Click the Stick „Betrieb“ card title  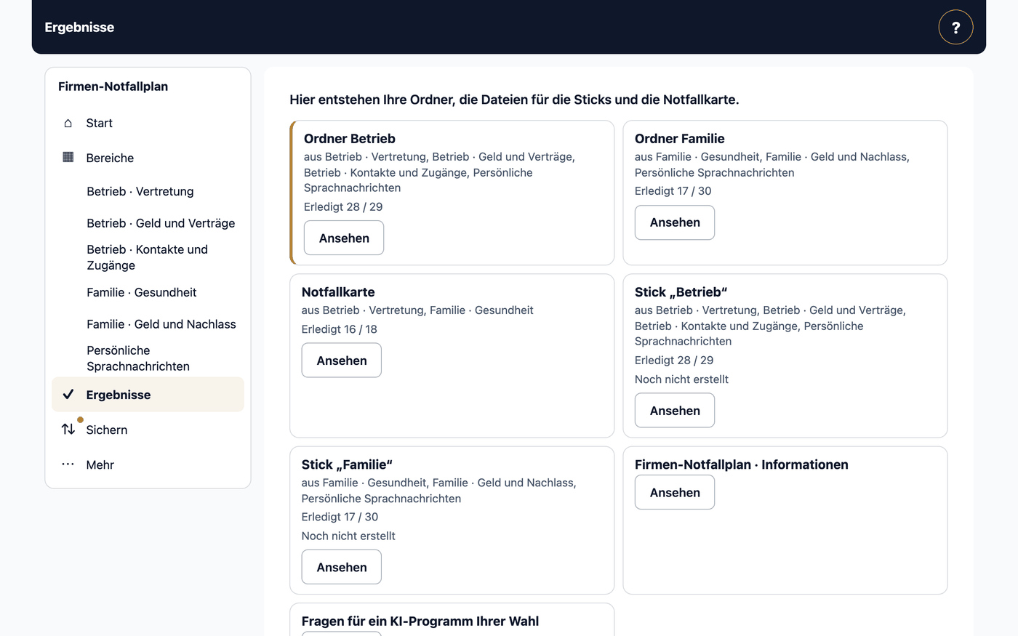pyautogui.click(x=681, y=292)
